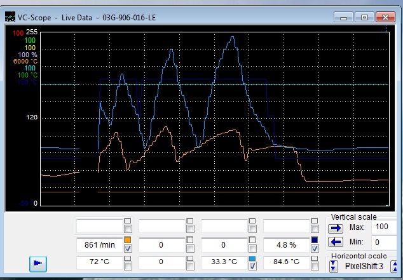The height and width of the screenshot is (280, 403).
Task: Open the light blue swatch next to 33.3 °C
Action: 252,258
